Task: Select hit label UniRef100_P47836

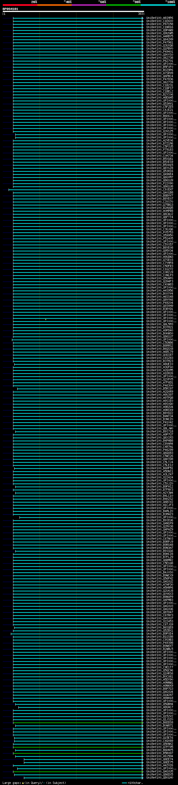Action: [x=159, y=79]
